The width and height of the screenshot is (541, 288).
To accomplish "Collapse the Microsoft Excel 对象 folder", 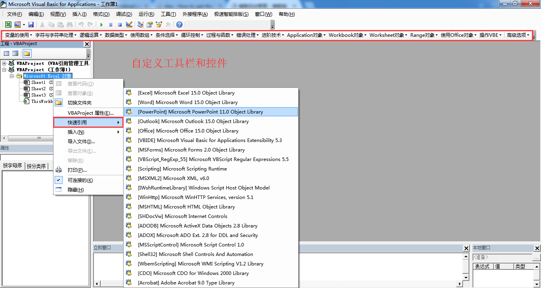I will point(11,76).
